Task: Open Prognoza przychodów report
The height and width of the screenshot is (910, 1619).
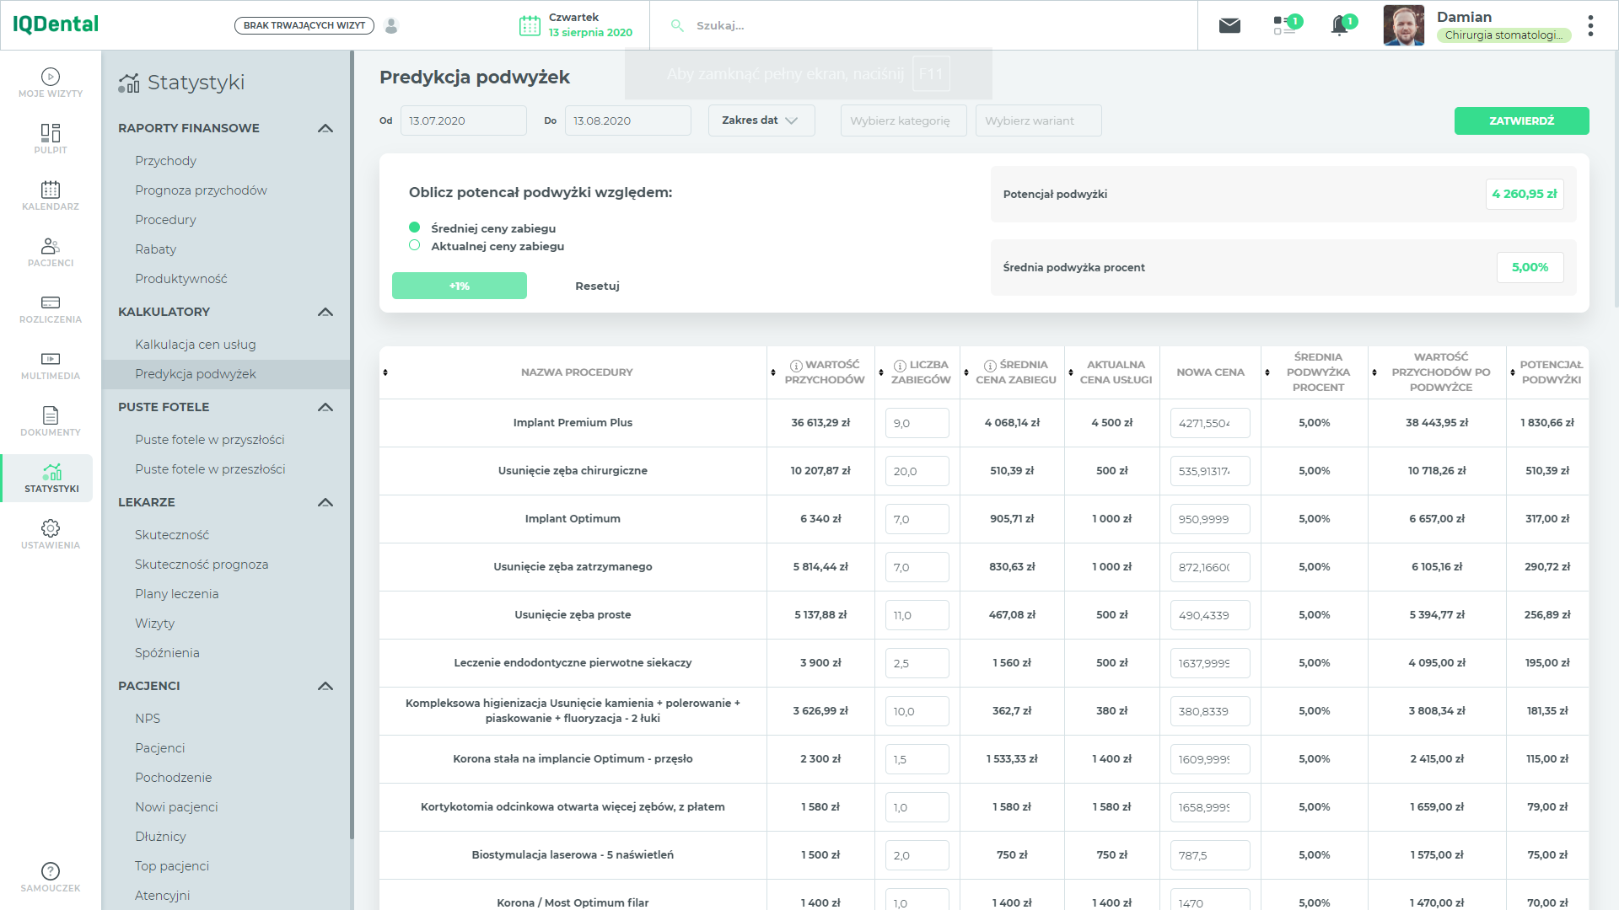Action: pyautogui.click(x=201, y=190)
